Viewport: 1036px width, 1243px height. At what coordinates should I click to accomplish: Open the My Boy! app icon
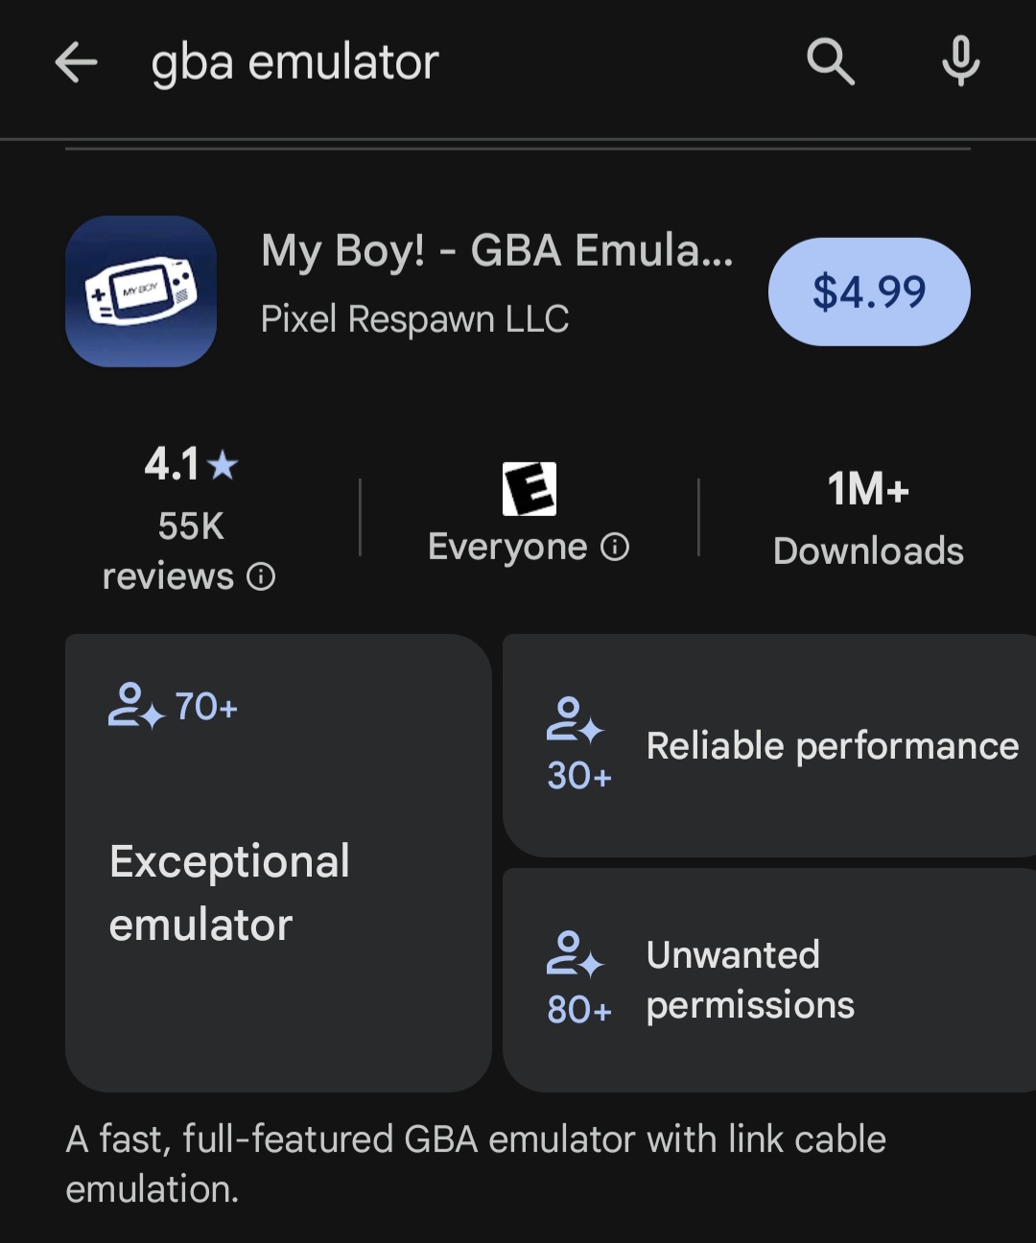click(x=141, y=292)
